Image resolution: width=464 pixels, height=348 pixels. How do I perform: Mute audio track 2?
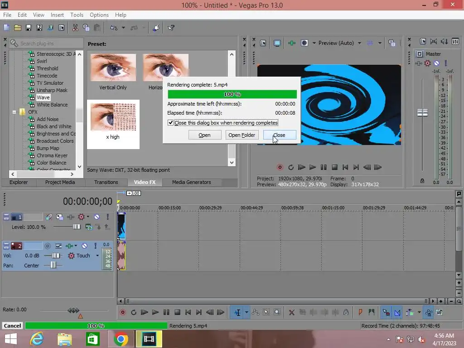point(84,246)
